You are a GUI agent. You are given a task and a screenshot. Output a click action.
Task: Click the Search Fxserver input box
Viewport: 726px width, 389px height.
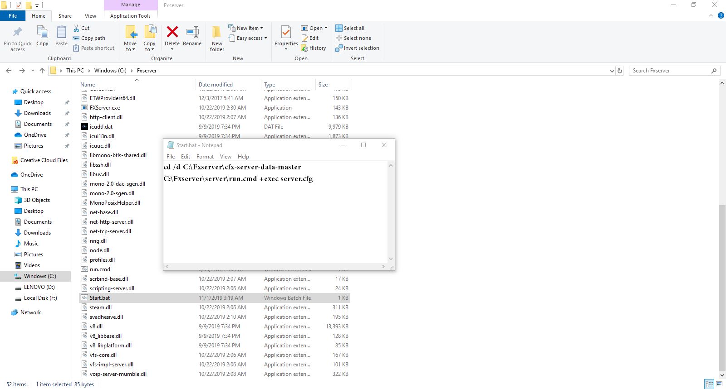pyautogui.click(x=669, y=71)
